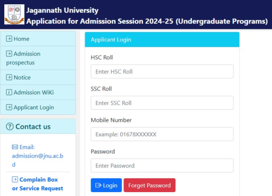Open the admission@jnu.ac.bd email link
The height and width of the screenshot is (196, 272).
click(x=38, y=160)
